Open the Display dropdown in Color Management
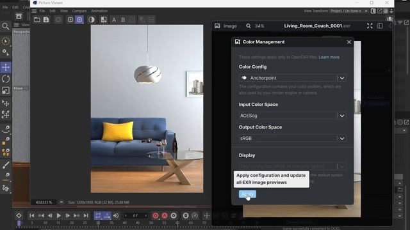Image resolution: width=410 pixels, height=230 pixels. point(293,166)
